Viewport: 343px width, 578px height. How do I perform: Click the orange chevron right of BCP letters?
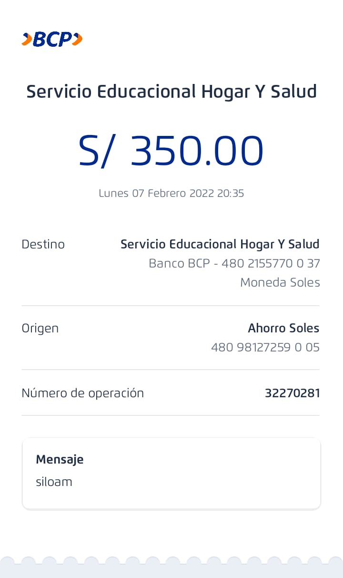click(77, 39)
